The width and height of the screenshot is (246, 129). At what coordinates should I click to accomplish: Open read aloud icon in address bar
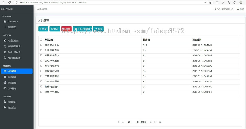click(205, 2)
